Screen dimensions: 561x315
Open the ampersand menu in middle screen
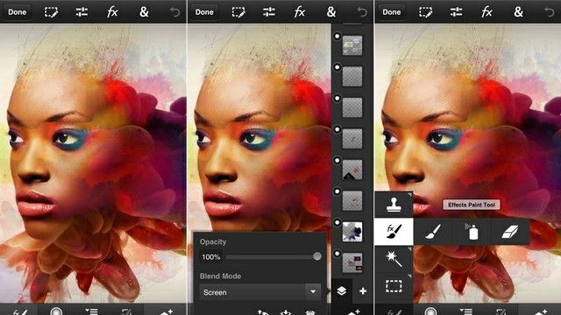pos(331,12)
